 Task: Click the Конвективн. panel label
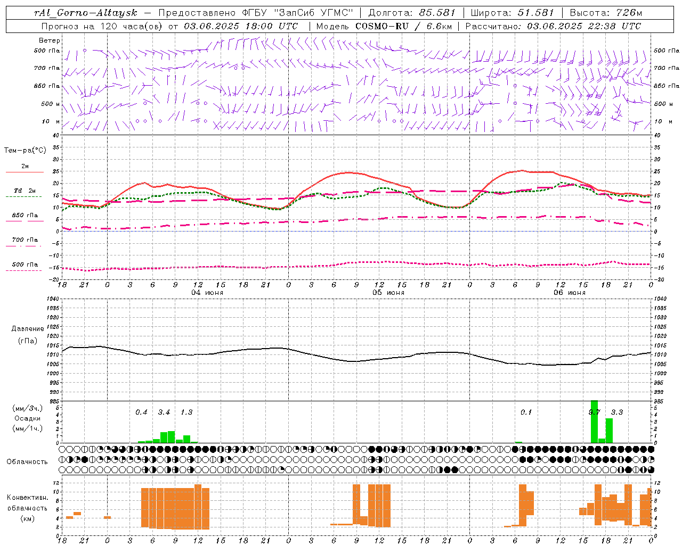(x=27, y=498)
